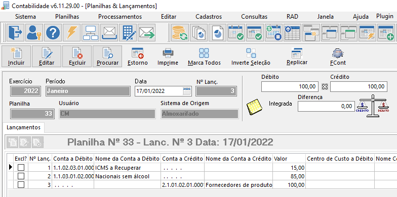The image size is (397, 197).
Task: Click the Excluir button
Action: pyautogui.click(x=77, y=57)
